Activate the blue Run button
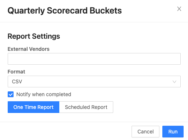 tap(173, 132)
